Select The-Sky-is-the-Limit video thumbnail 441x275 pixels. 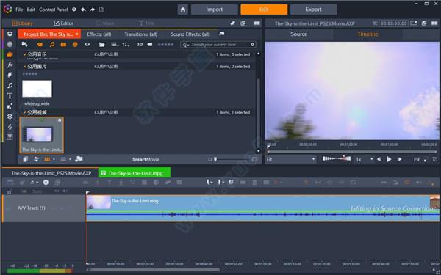coord(42,135)
